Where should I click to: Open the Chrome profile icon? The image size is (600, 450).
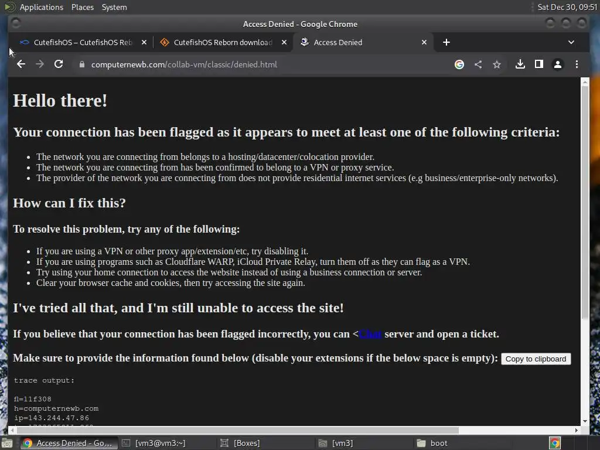pyautogui.click(x=558, y=64)
